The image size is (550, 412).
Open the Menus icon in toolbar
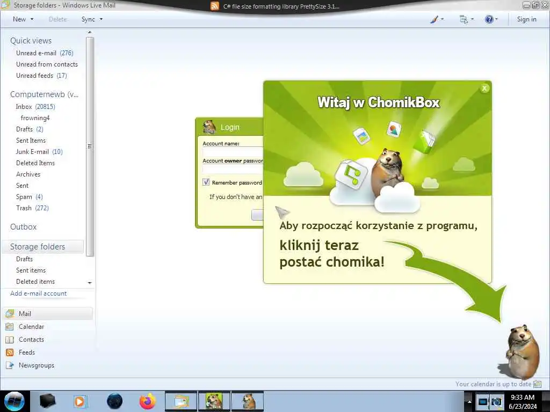(464, 19)
